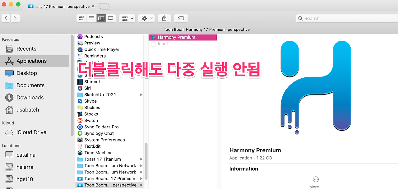The image size is (398, 189).
Task: Expand the Toon Boom..._perspective arrow
Action: click(x=141, y=185)
